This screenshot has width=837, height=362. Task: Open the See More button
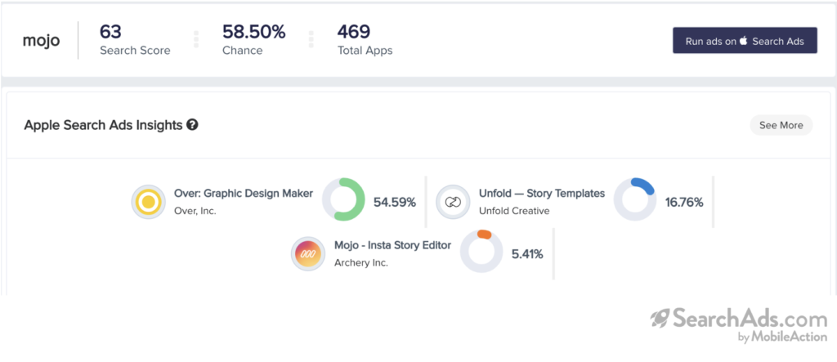pos(781,125)
